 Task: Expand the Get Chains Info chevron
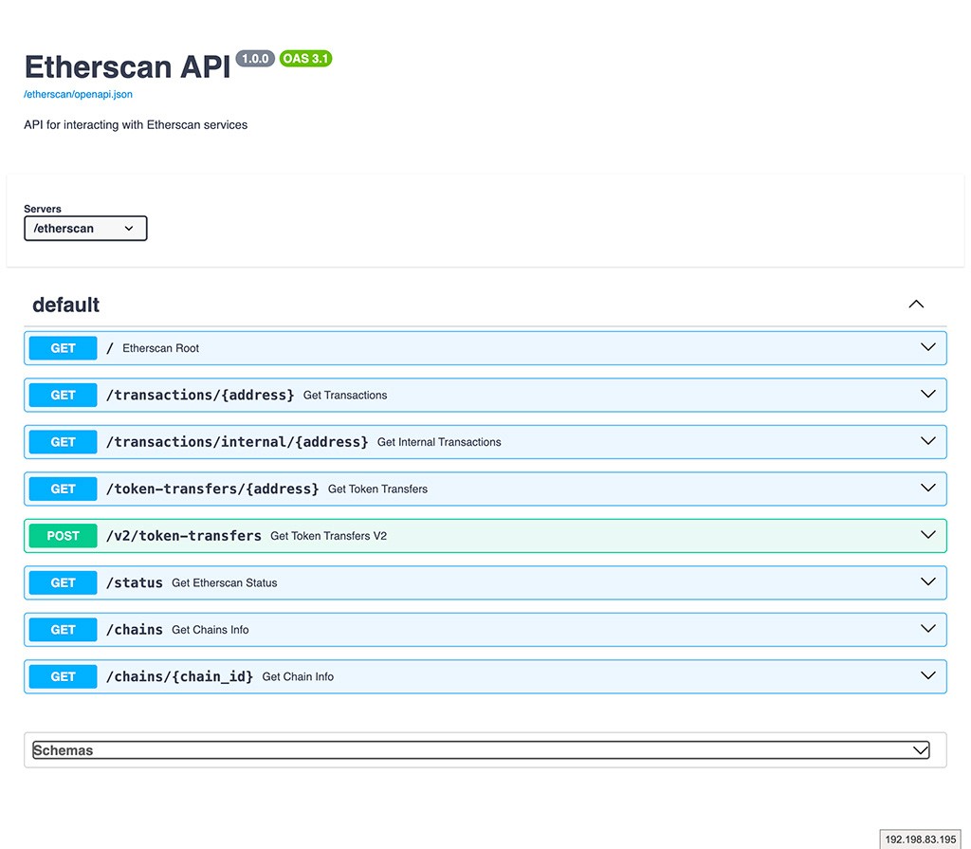coord(927,628)
